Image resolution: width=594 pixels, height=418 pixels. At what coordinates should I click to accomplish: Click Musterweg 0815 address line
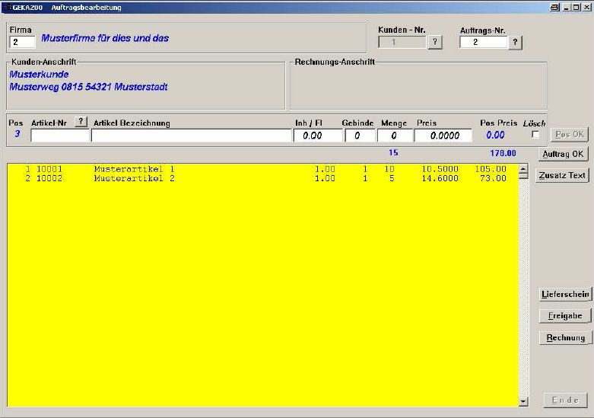(89, 87)
